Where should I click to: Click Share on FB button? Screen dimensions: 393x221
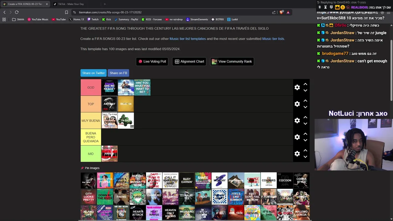click(x=118, y=73)
